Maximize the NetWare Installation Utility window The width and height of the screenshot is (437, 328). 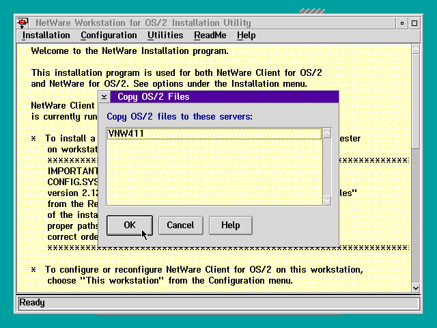point(414,23)
